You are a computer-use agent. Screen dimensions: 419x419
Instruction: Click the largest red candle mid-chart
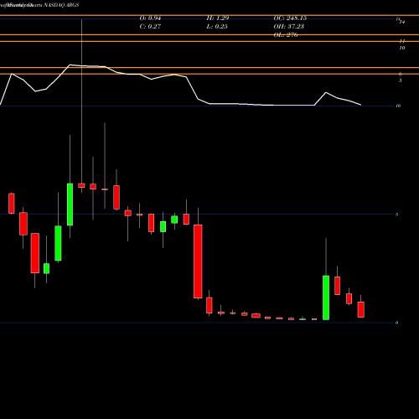198,261
